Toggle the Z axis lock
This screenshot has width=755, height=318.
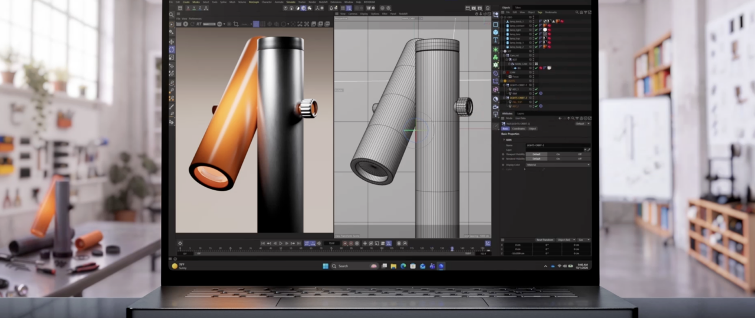pos(200,8)
